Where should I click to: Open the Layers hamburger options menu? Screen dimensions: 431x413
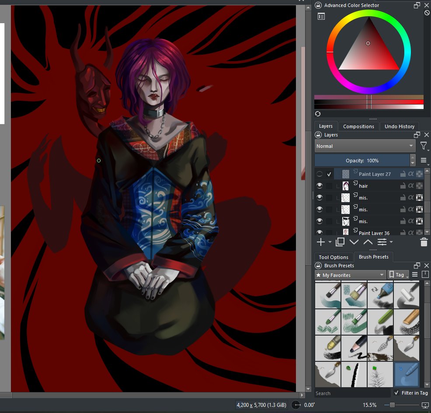(x=424, y=160)
